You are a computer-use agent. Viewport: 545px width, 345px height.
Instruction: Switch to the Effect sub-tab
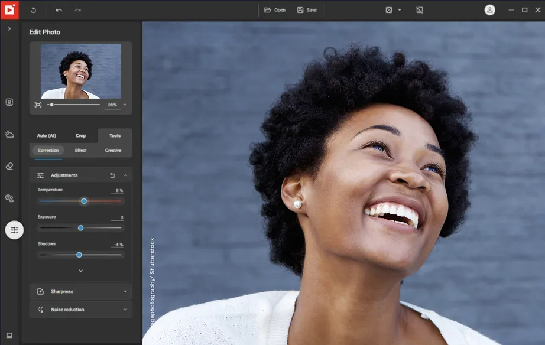click(80, 151)
